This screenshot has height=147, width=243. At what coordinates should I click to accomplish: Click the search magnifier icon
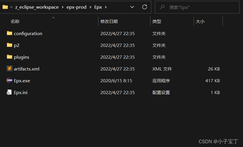tap(162, 7)
